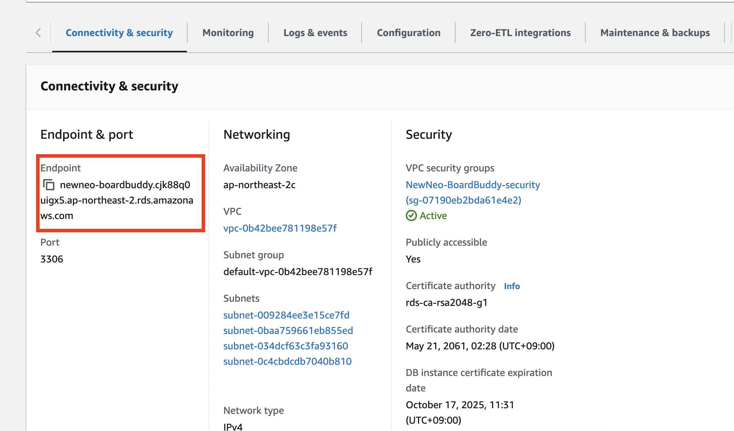Open subnet-0c4cbdcdb7040b810 link
The height and width of the screenshot is (431, 734).
287,361
